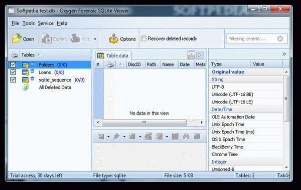This screenshot has height=190, width=301.
Task: Click the small trash icon beside Folders
Action: (32, 63)
